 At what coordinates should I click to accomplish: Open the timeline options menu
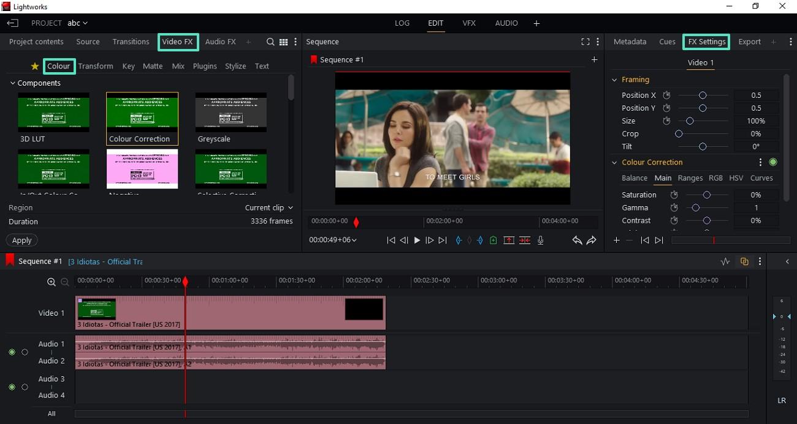[760, 261]
